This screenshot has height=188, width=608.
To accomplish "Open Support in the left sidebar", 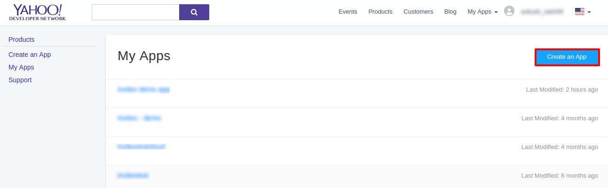I will [20, 80].
